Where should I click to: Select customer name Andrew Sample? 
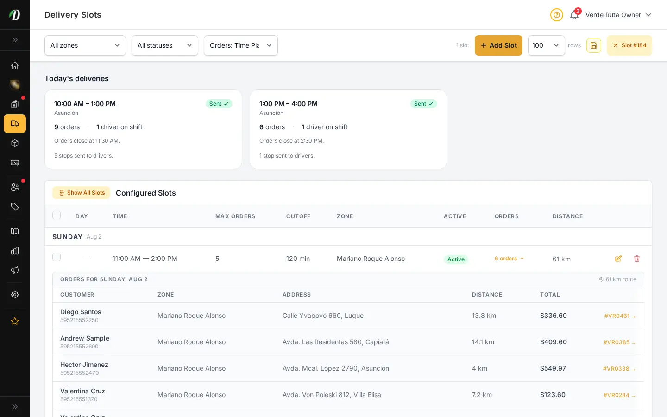tap(85, 338)
